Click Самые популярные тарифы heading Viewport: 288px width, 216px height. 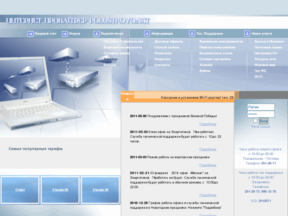(x=35, y=149)
